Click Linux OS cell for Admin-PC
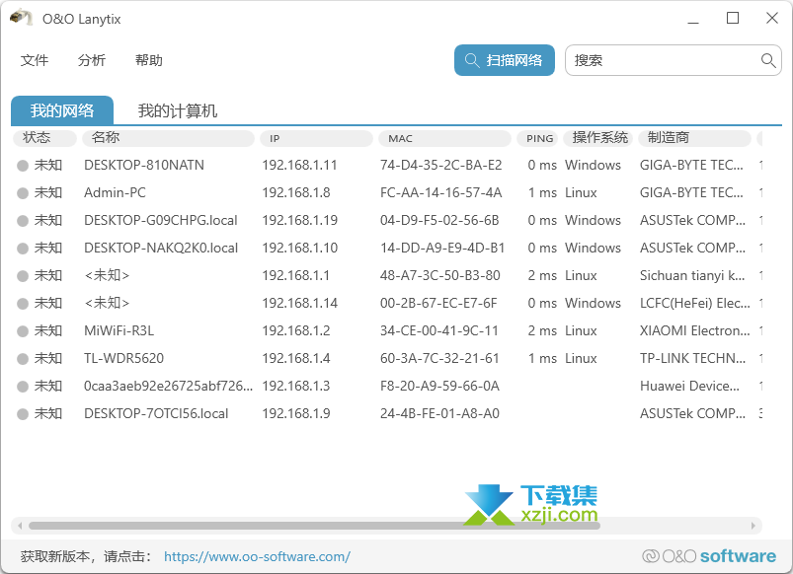793x574 pixels. pos(581,193)
